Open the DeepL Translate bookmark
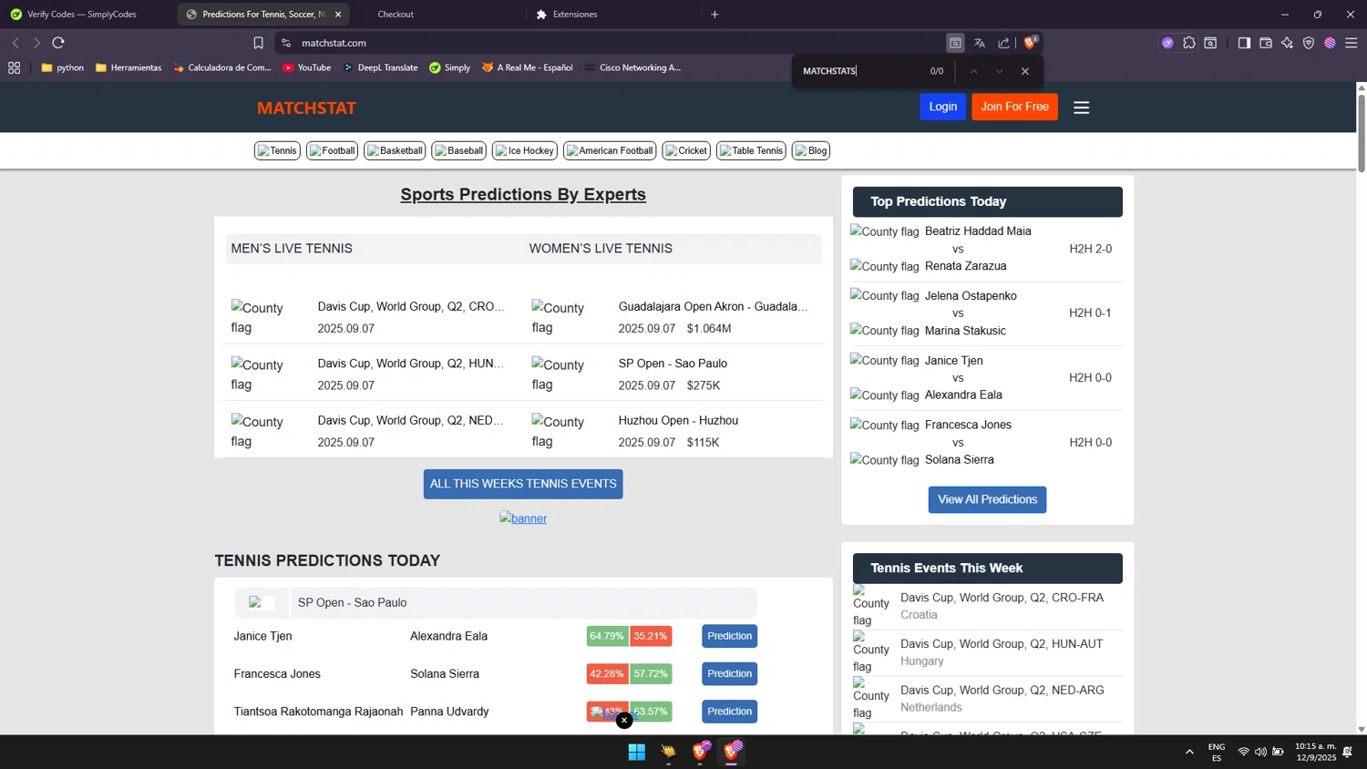The image size is (1367, 769). coord(380,67)
